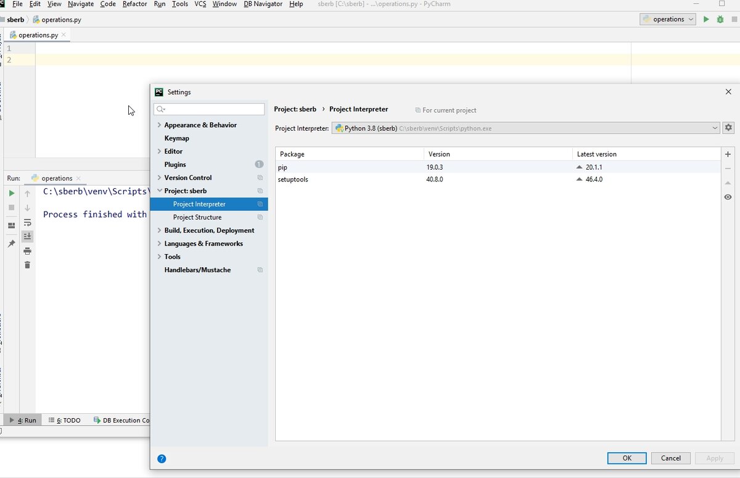
Task: Close the Settings dialog with the X
Action: [728, 92]
